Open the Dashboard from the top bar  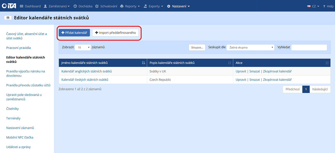tap(30, 6)
